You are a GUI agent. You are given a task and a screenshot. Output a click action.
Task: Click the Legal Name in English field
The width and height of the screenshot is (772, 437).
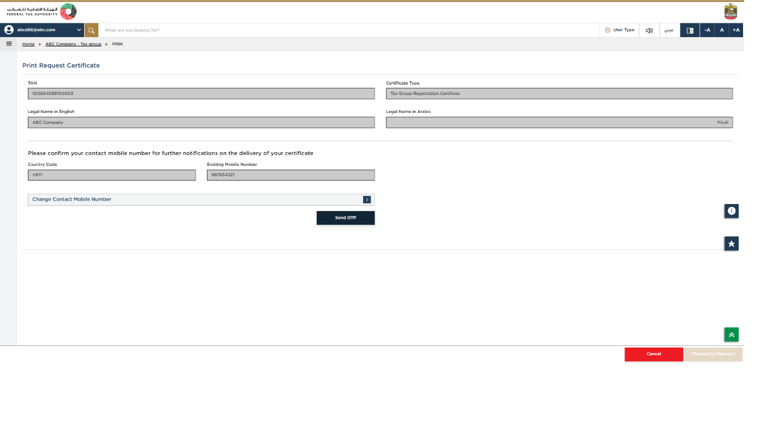tap(201, 122)
